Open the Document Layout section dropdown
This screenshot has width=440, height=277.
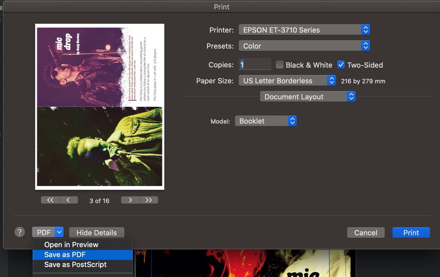coord(308,97)
